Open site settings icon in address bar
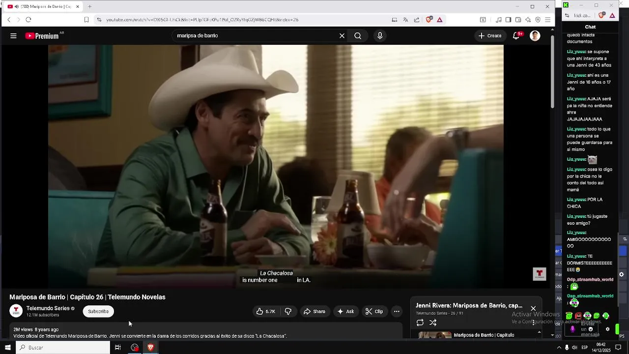This screenshot has width=629, height=354. [99, 20]
